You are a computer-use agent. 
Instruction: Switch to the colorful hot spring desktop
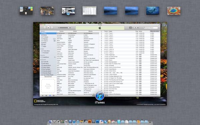point(174,11)
